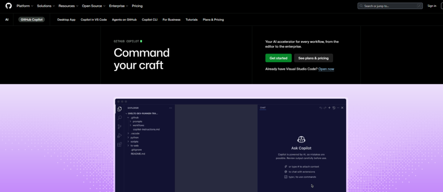This screenshot has width=443, height=192.
Task: Open the Platform dropdown menu
Action: pyautogui.click(x=25, y=6)
